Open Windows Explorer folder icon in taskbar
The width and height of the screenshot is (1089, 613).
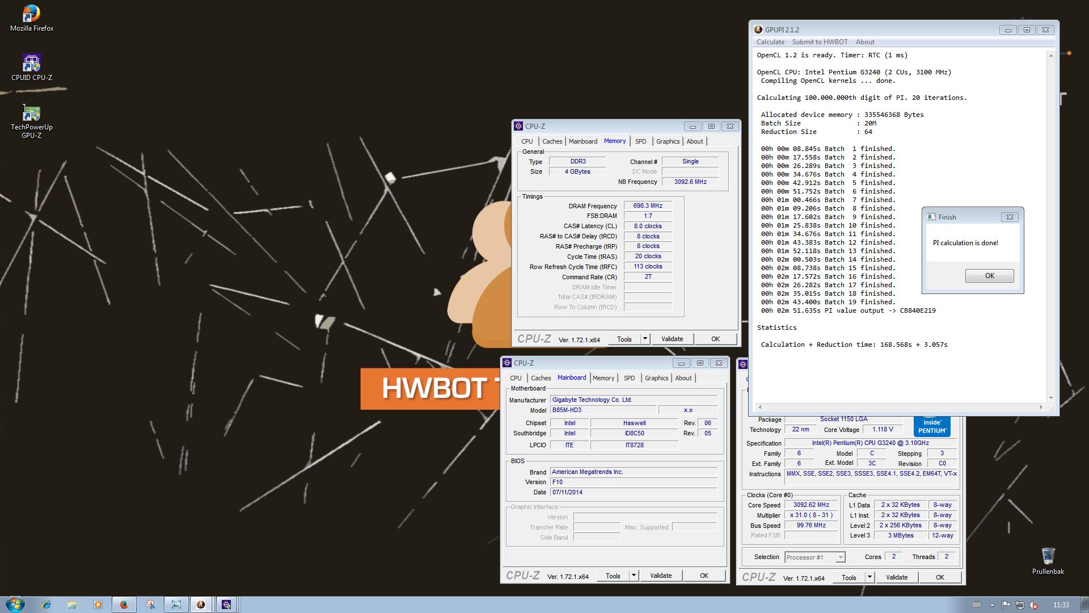72,604
